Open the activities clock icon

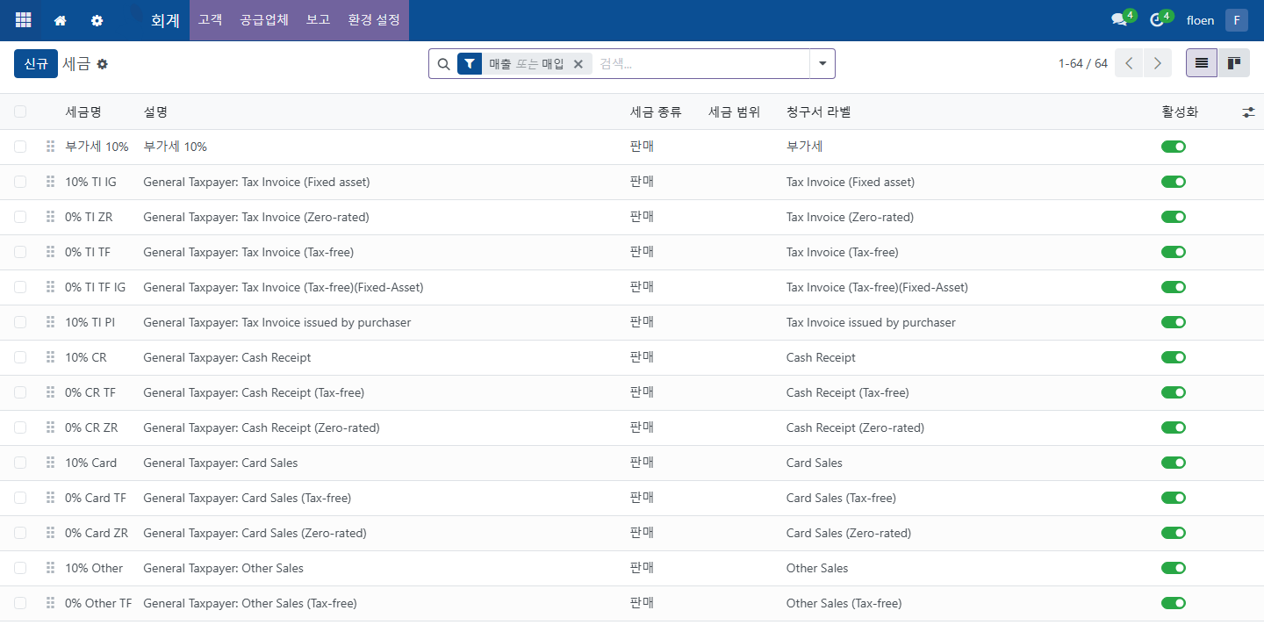[x=1157, y=20]
